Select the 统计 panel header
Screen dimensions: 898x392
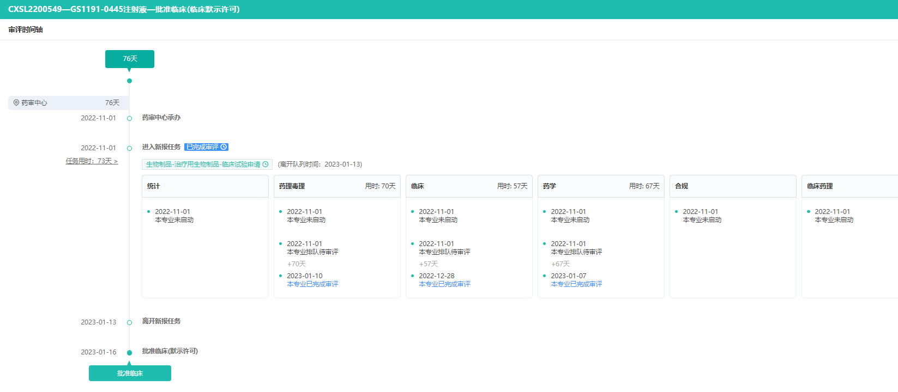click(205, 186)
